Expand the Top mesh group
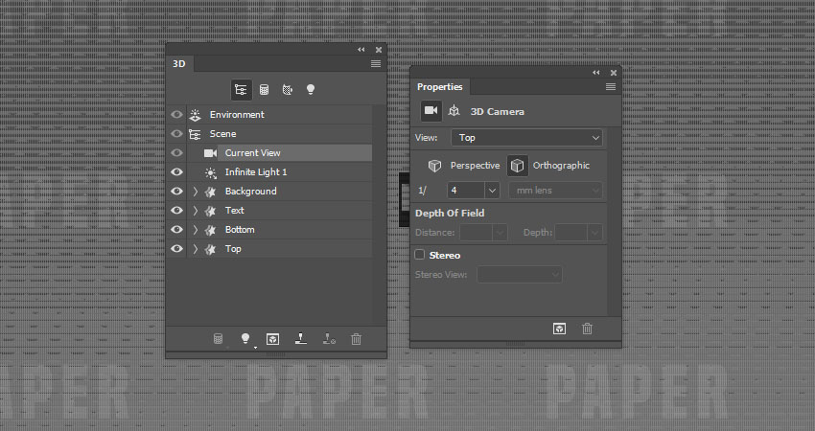The width and height of the screenshot is (815, 431). point(196,249)
